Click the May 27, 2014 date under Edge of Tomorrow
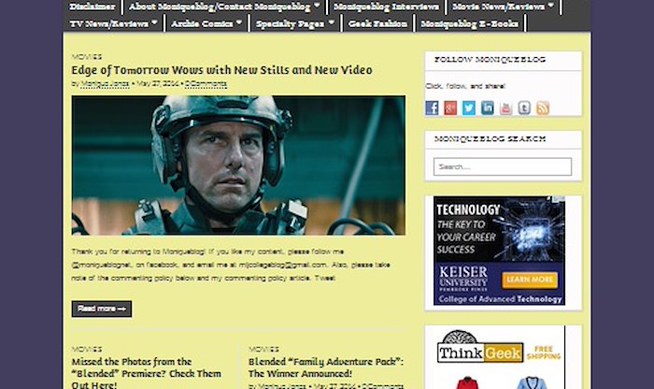The height and width of the screenshot is (389, 654). pyautogui.click(x=158, y=83)
